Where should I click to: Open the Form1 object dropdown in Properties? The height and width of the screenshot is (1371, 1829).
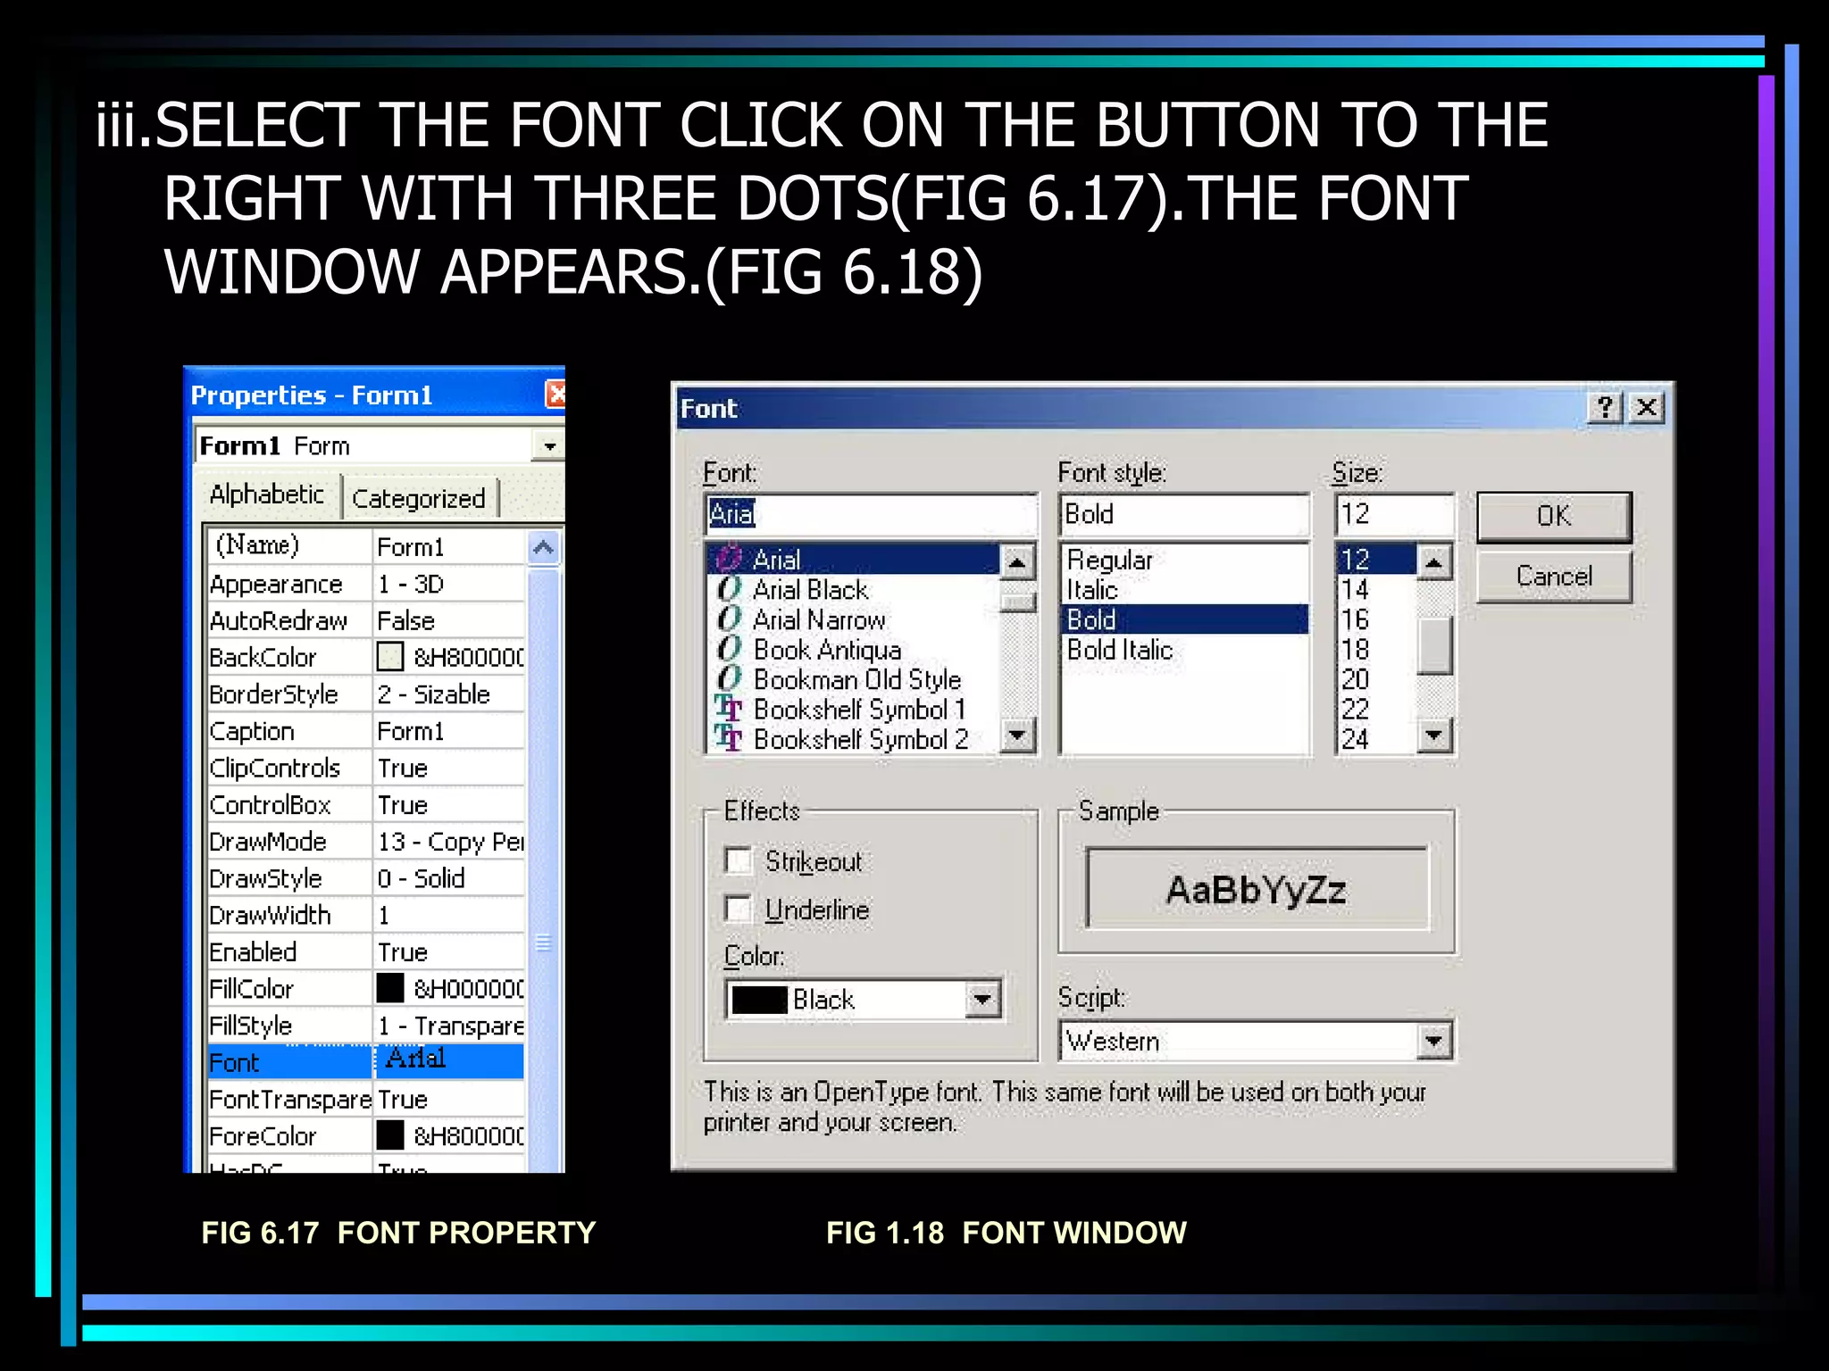point(547,445)
